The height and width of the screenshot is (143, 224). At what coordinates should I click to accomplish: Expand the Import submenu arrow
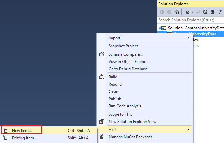[188, 38]
